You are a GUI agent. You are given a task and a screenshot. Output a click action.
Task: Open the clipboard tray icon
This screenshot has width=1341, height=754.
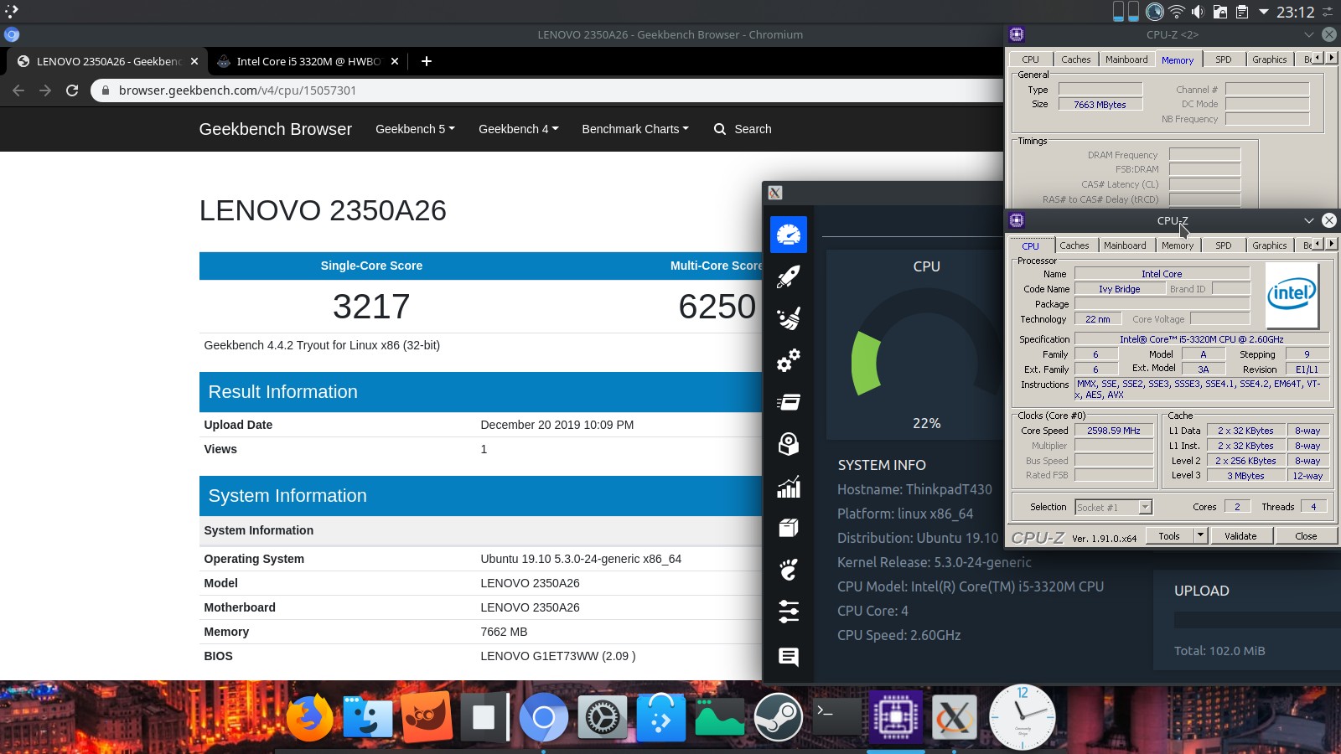click(x=1242, y=12)
